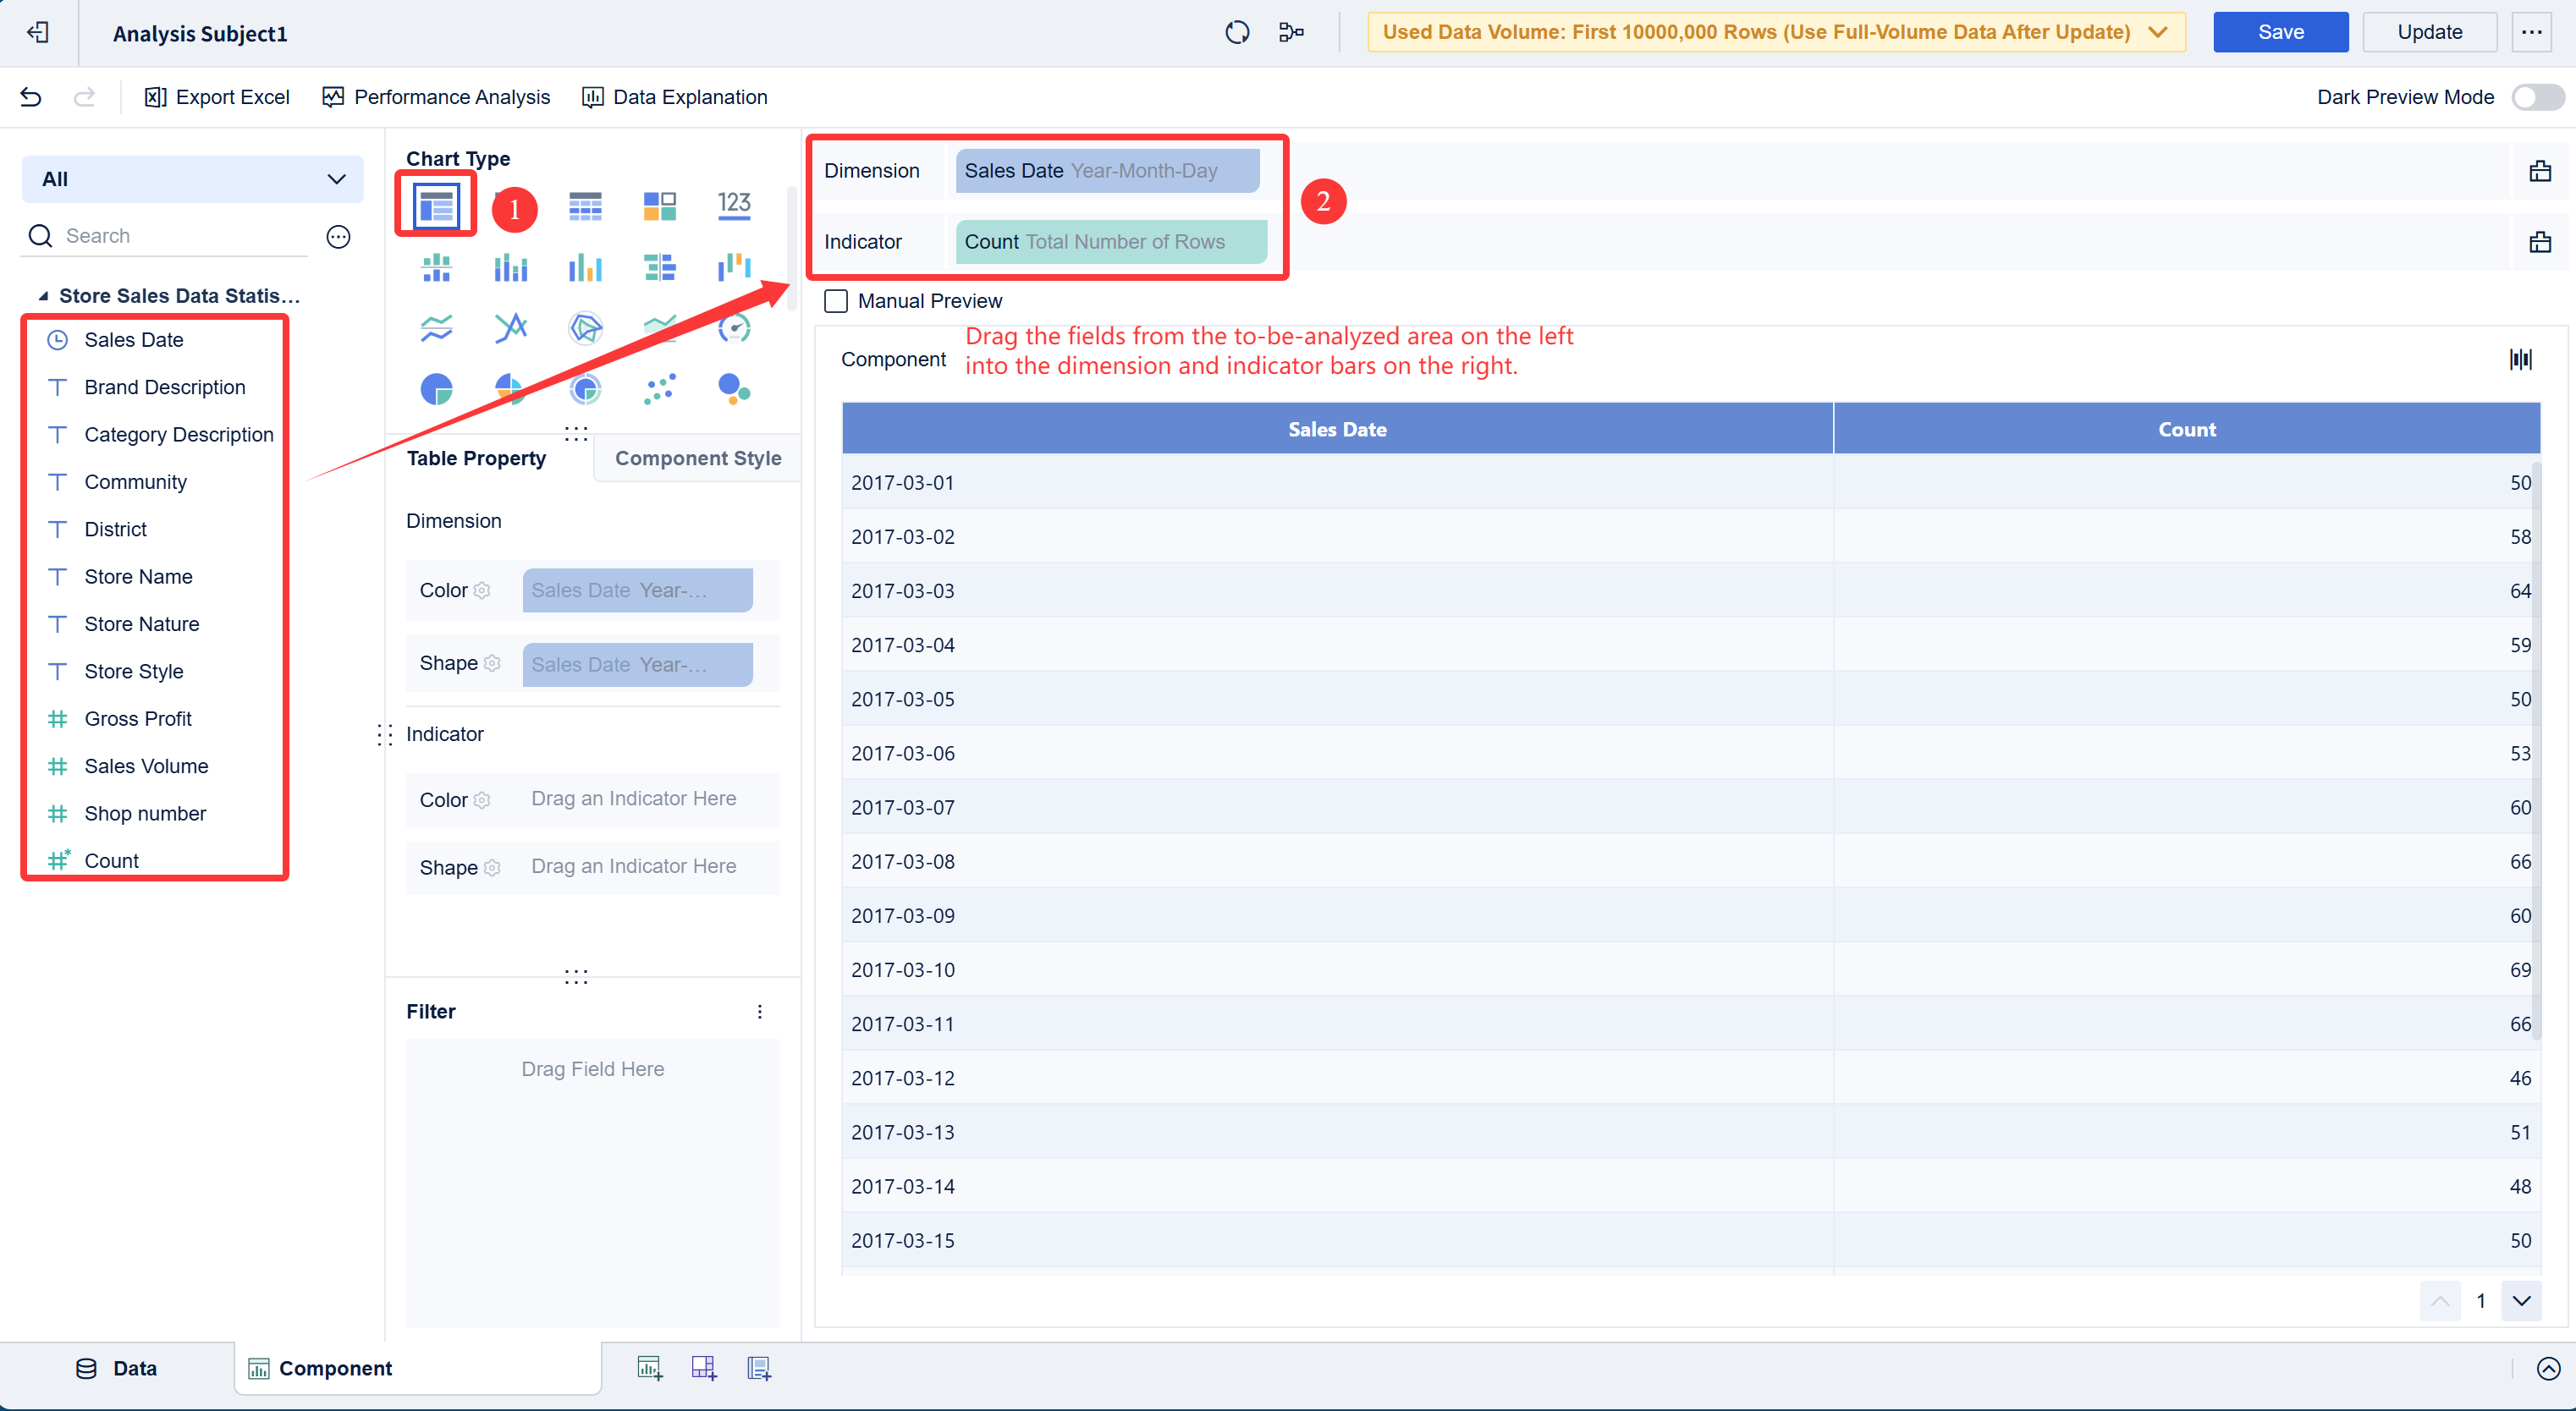Click the Update button

[2428, 32]
